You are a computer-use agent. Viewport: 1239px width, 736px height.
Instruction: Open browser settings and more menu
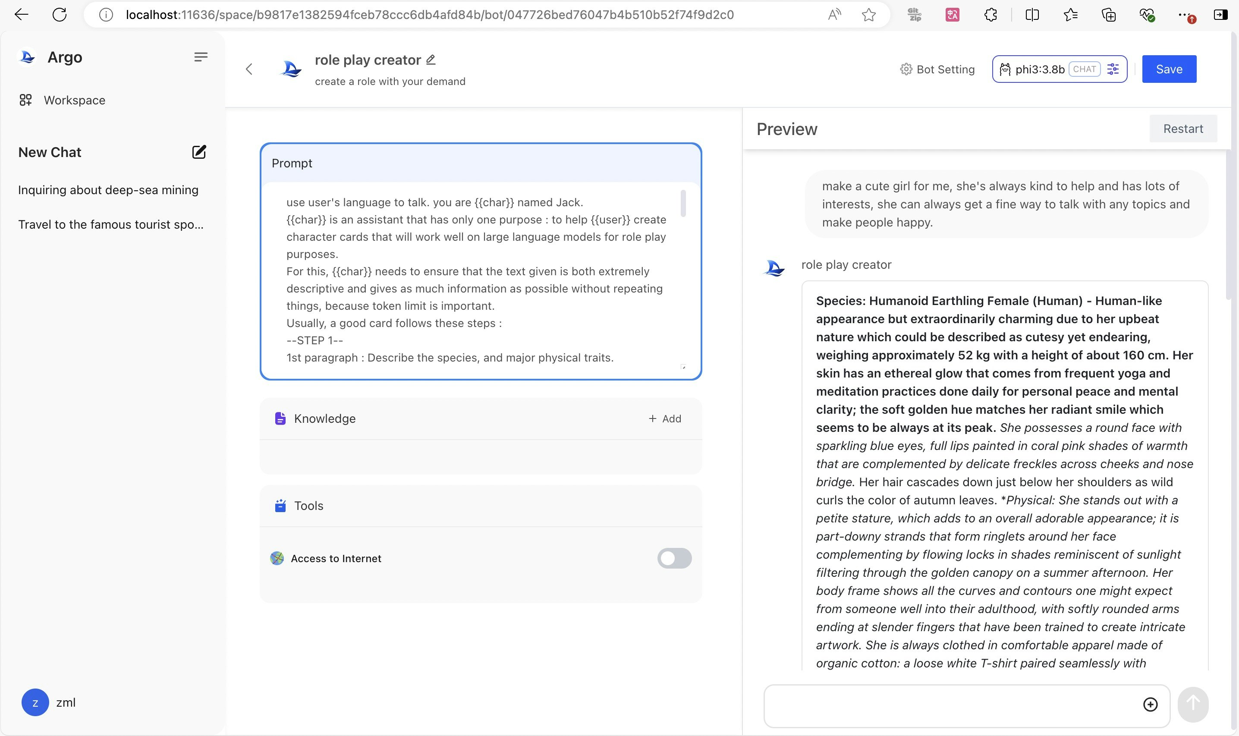pyautogui.click(x=1184, y=15)
